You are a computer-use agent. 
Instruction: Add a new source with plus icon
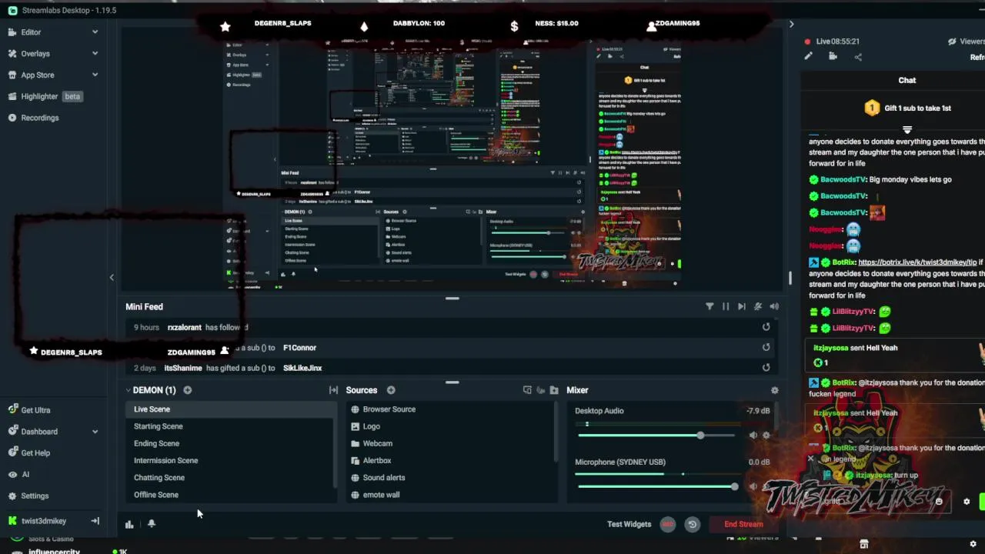391,390
